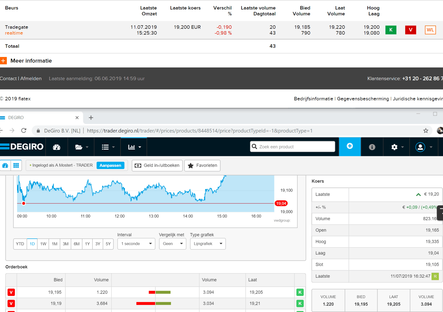Viewport: 443px width, 312px height.
Task: Click the Hoog value 19,335
Action: pyautogui.click(x=432, y=242)
